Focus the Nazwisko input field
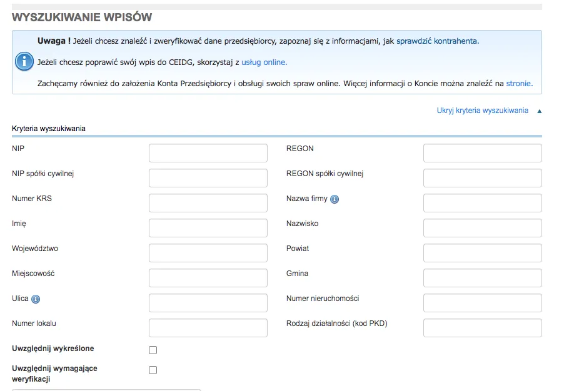The width and height of the screenshot is (569, 391). point(482,228)
